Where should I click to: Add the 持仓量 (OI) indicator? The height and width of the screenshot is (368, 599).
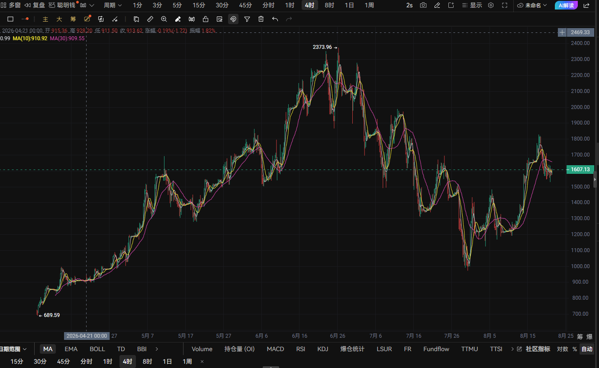[x=239, y=349]
